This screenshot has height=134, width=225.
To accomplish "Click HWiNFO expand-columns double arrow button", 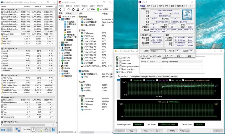I will click(3, 130).
